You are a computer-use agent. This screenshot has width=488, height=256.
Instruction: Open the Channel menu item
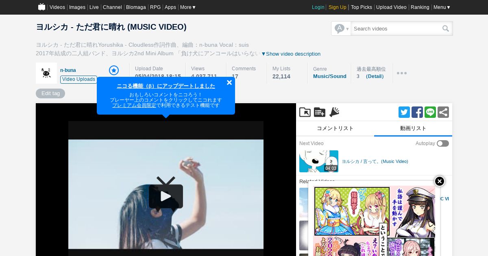pos(112,7)
